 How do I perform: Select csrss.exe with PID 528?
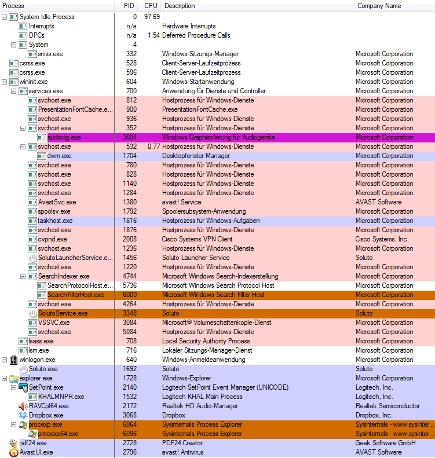tap(217, 63)
